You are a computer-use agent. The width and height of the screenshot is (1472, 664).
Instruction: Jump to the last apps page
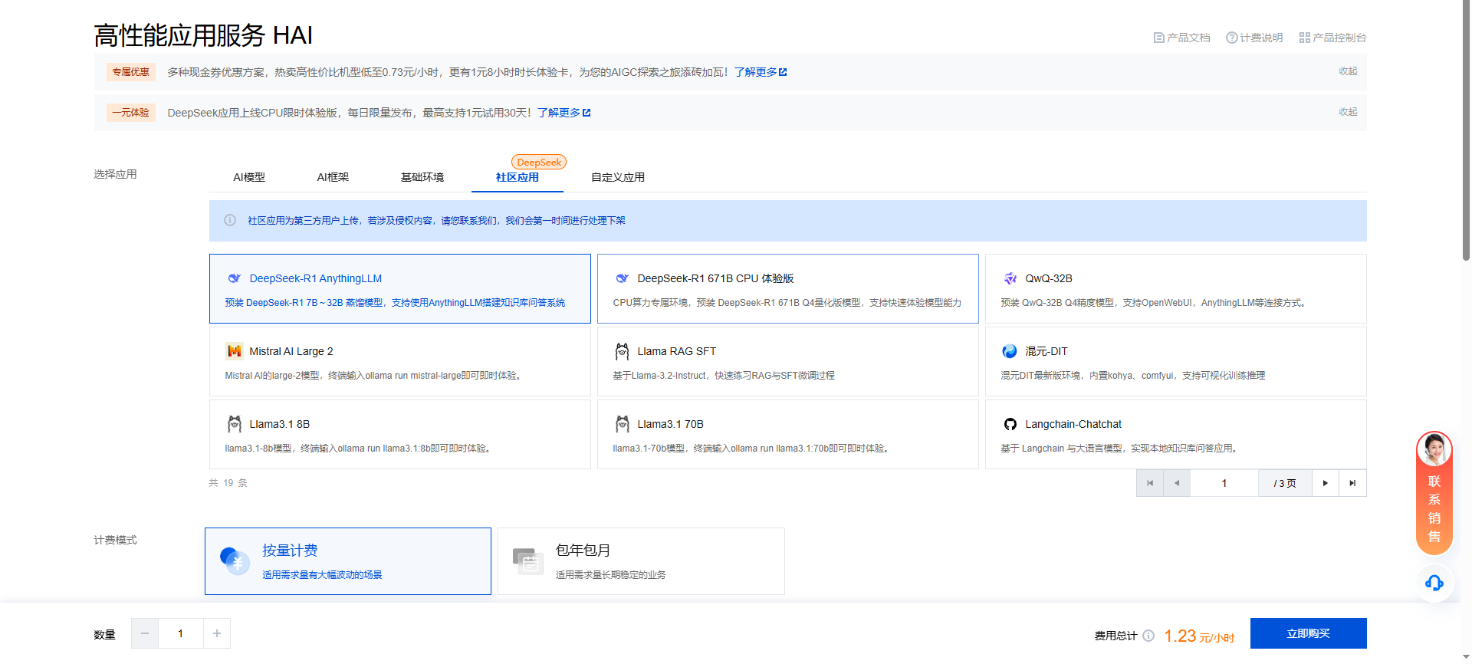click(1352, 483)
